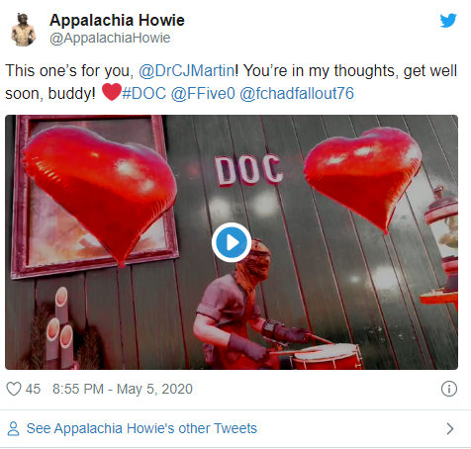Play the embedded video
The height and width of the screenshot is (449, 471).
tap(232, 242)
